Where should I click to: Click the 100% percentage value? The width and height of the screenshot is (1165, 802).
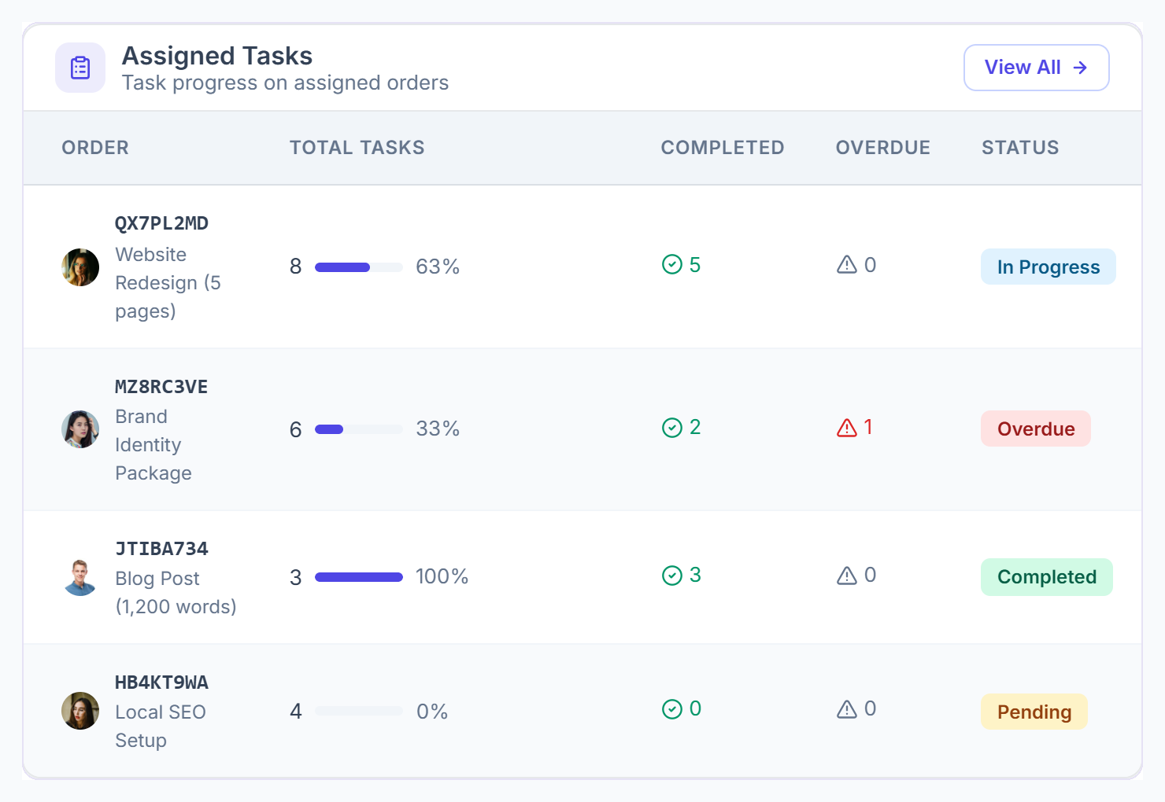[442, 577]
